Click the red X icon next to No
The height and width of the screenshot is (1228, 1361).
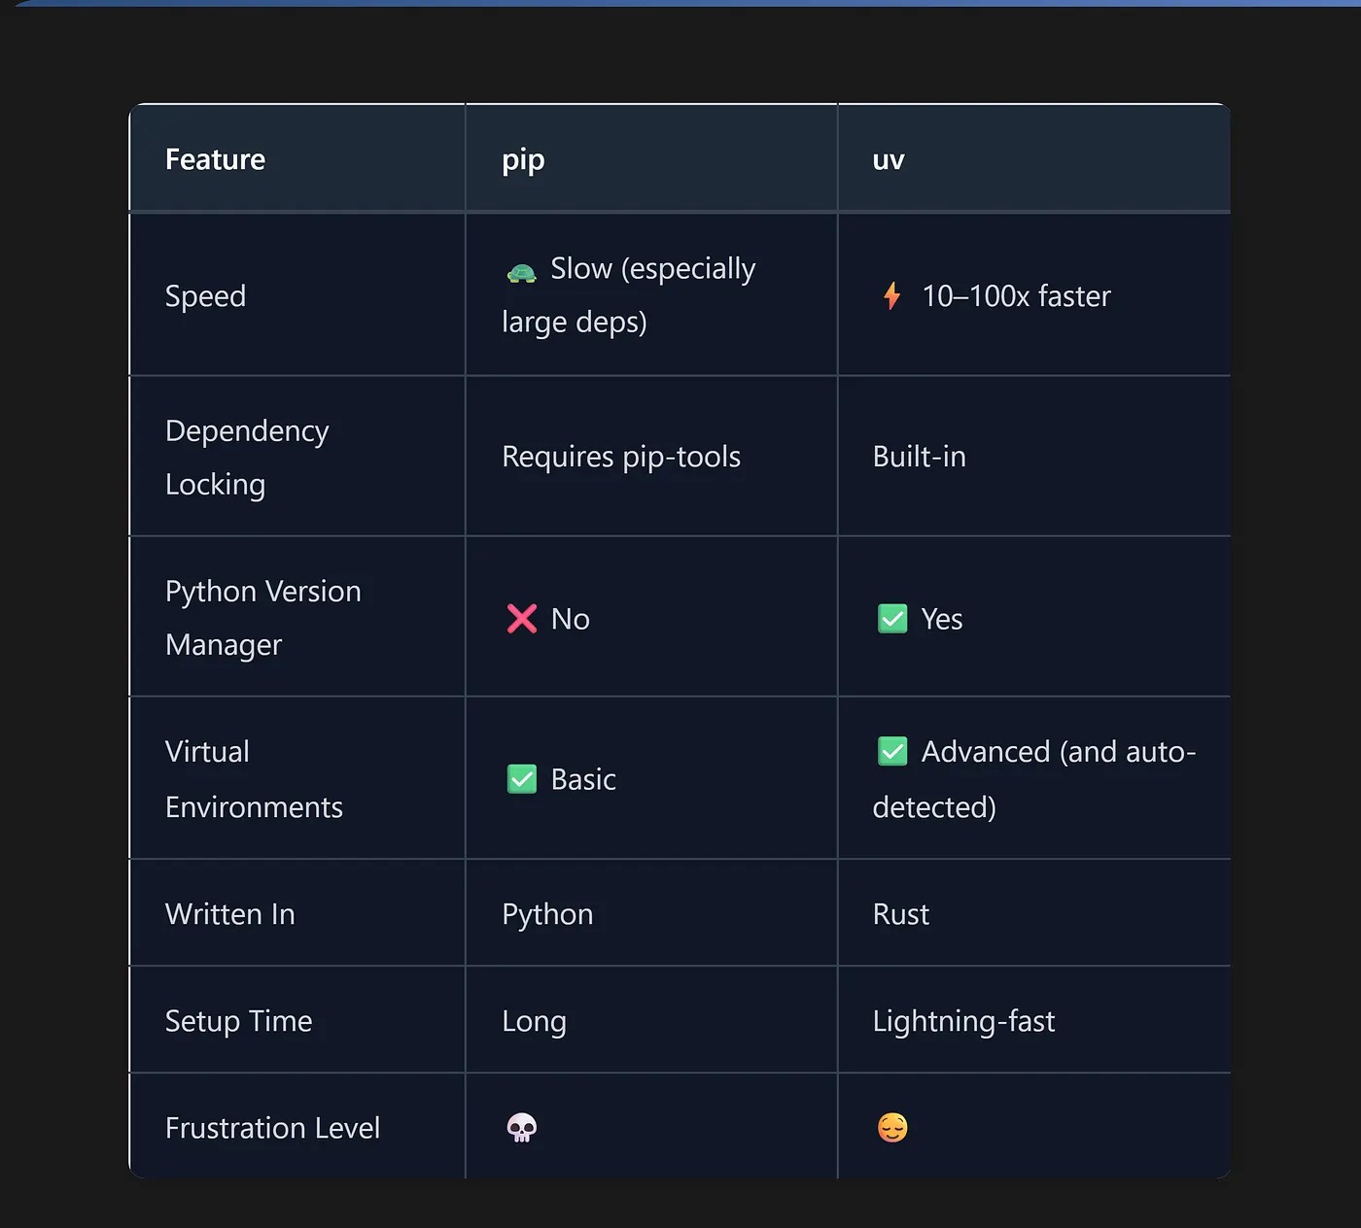point(521,619)
